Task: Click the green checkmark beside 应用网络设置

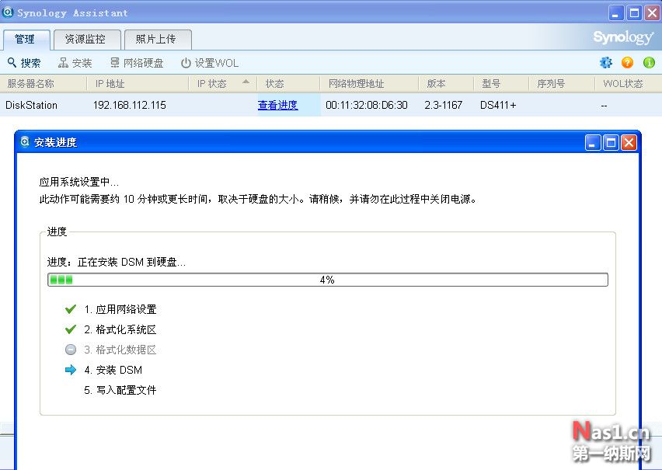Action: click(x=71, y=309)
